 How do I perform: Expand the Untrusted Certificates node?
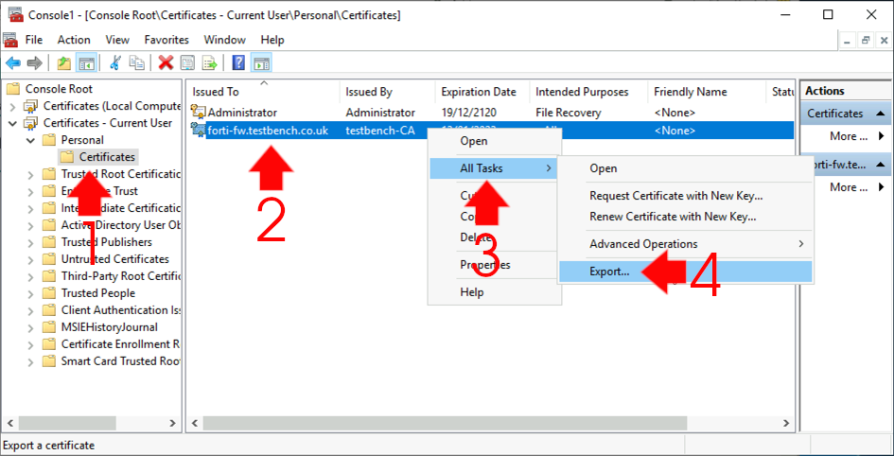[31, 259]
